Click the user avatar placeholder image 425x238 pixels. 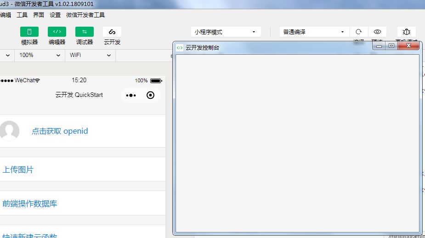click(x=10, y=131)
